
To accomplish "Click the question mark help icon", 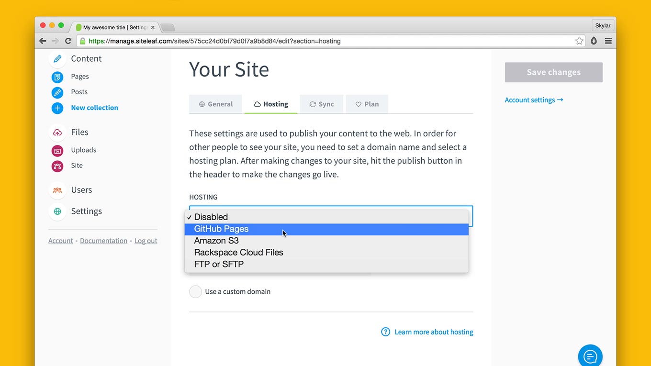I will point(385,332).
